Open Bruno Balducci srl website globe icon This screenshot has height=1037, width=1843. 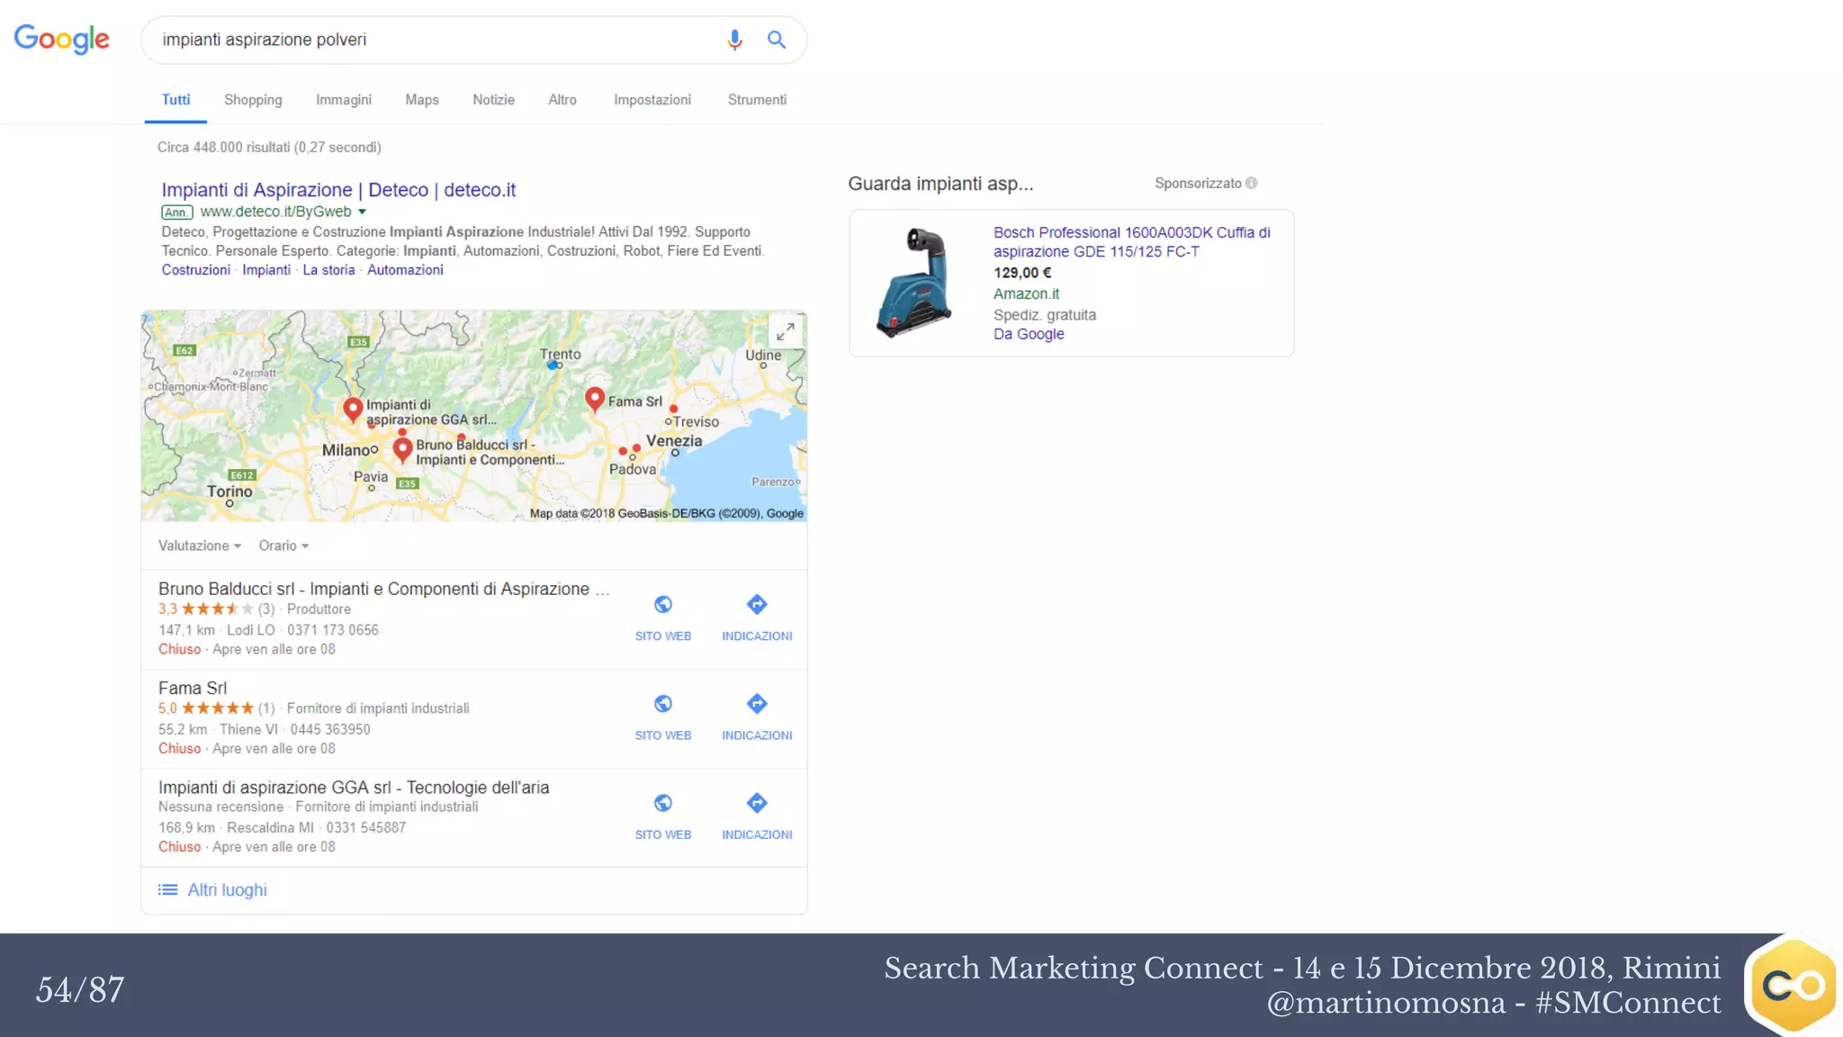[x=663, y=604]
